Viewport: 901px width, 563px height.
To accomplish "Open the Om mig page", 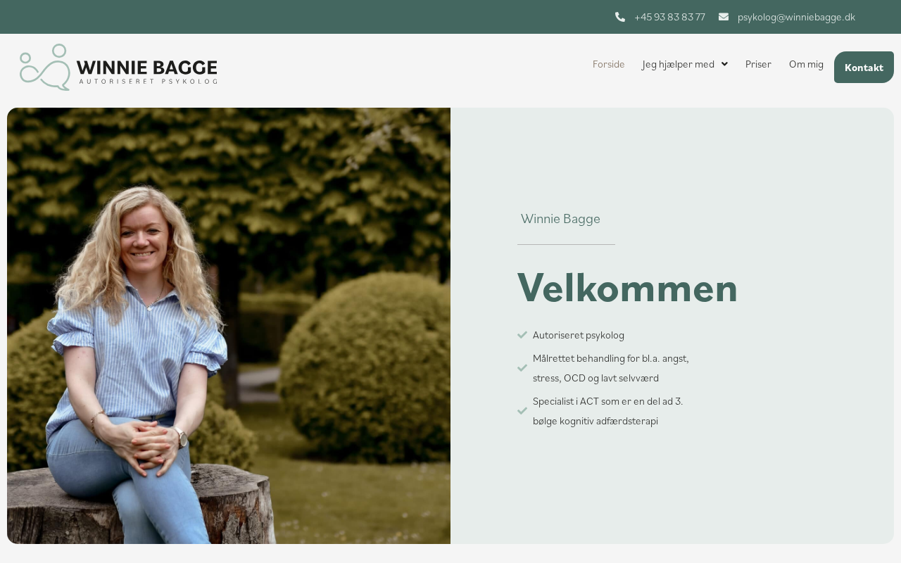I will pos(806,64).
